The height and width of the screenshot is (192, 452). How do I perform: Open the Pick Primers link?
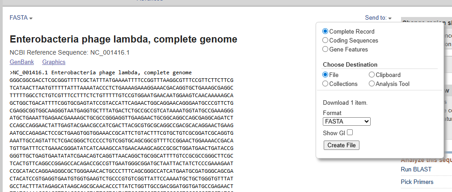click(x=417, y=182)
